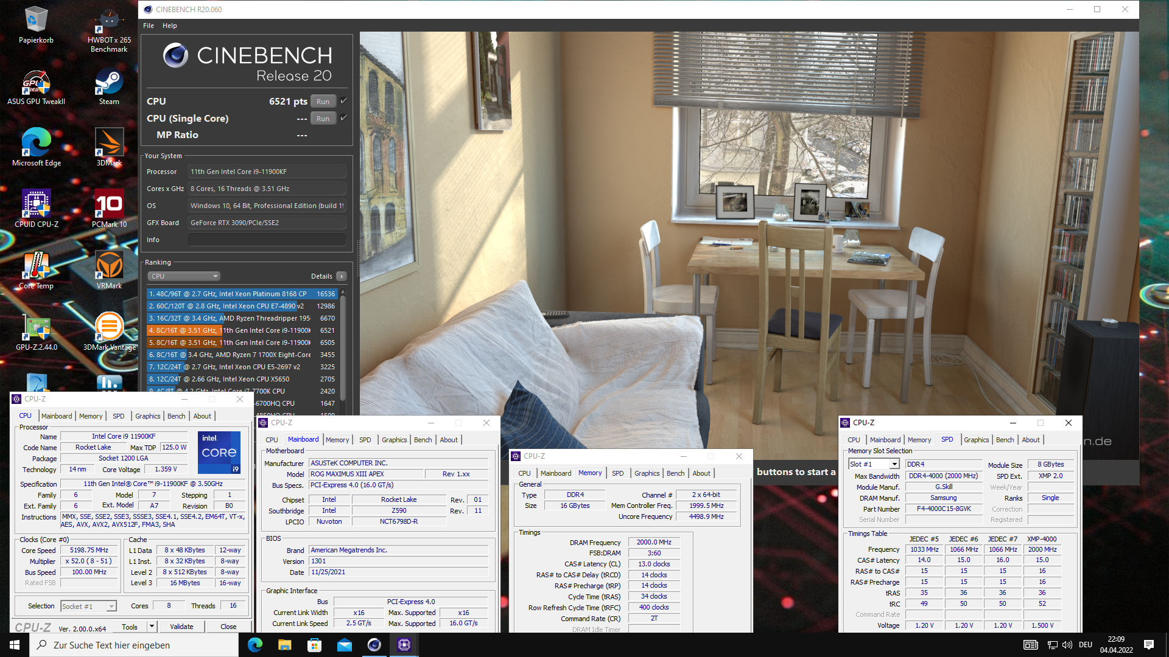Click the Tools button in CPU-Z
Screen dimensions: 1169x657
130,627
